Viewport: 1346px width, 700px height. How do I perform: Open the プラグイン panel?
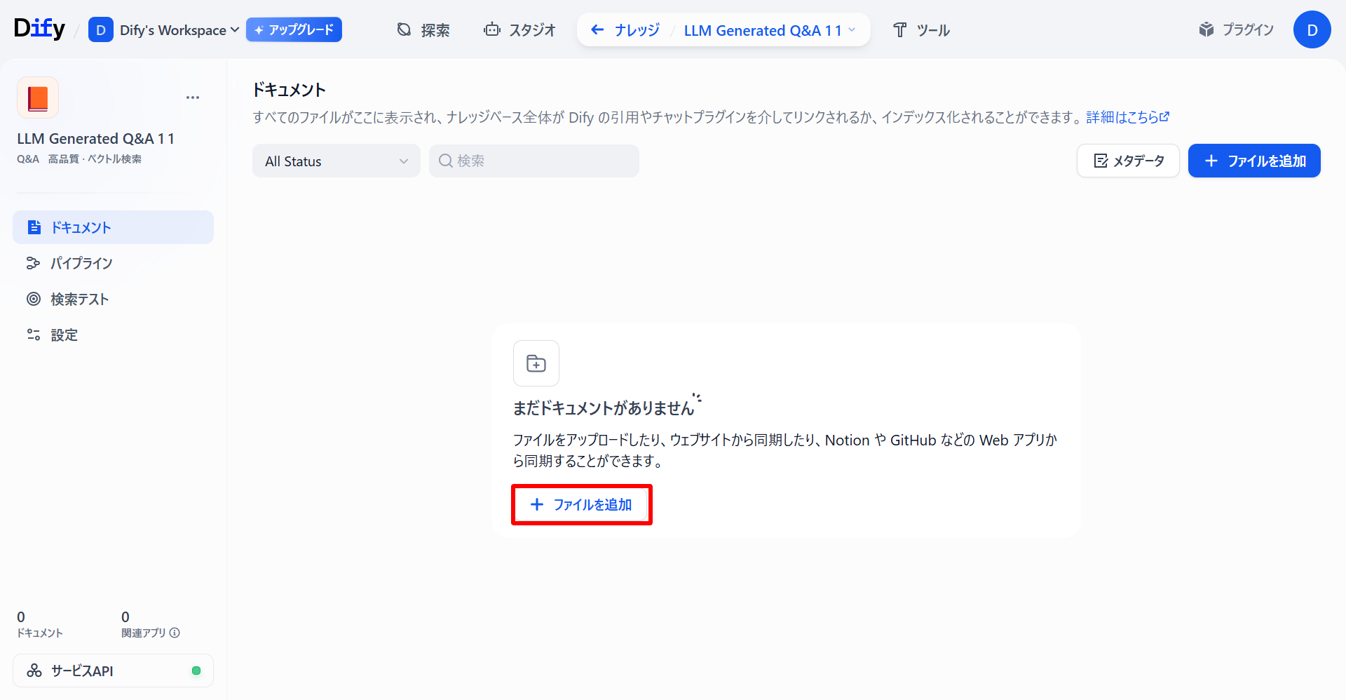[x=1236, y=29]
